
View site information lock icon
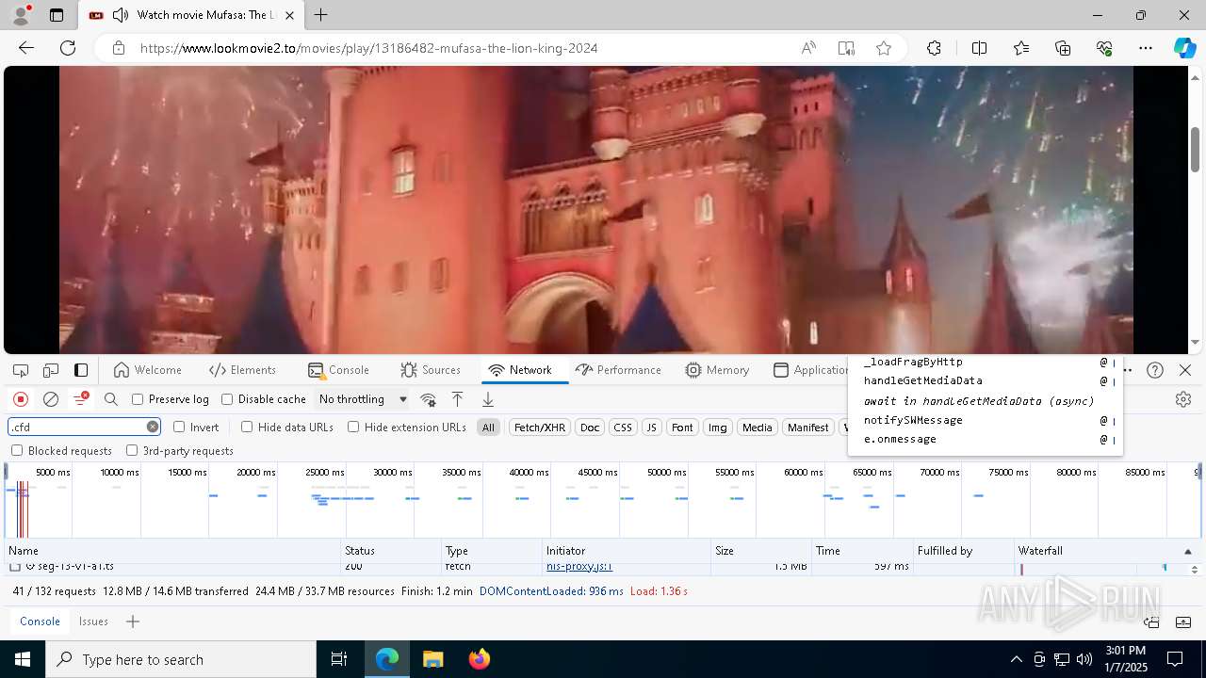(x=118, y=48)
